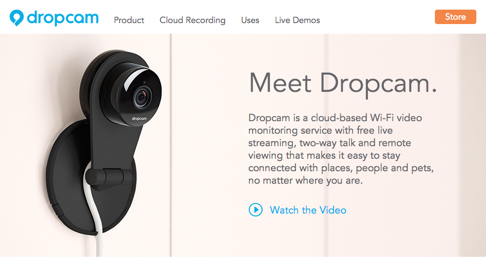Click the Dropcam description paragraph
Screen dimensions: 486x265
341,149
